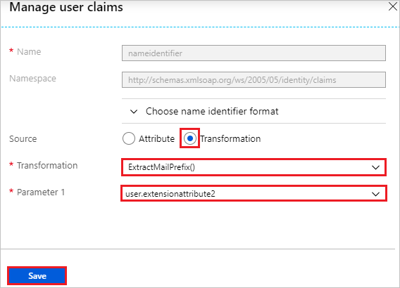Click the chevron arrow in Parameter 1 dropdown

coord(375,194)
